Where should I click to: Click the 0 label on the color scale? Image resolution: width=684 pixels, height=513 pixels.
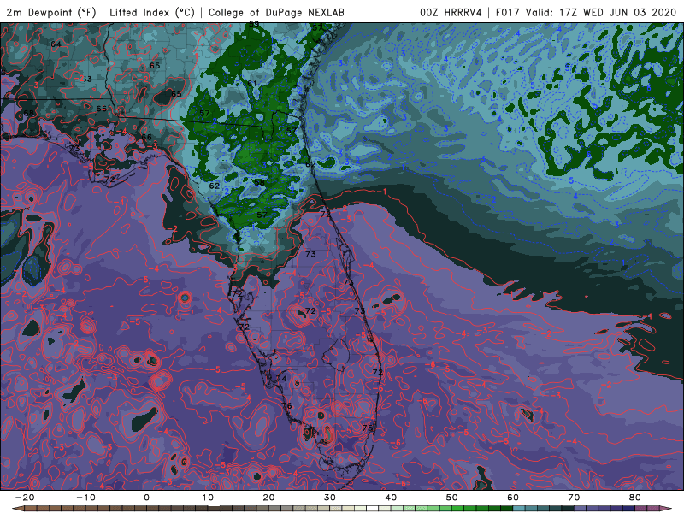146,498
